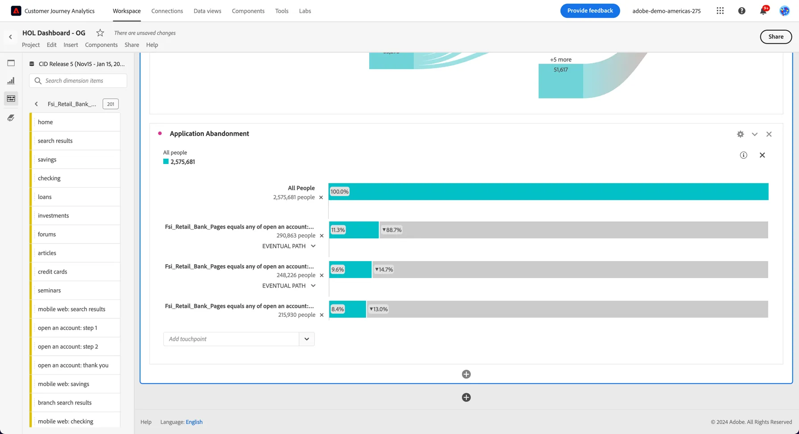
Task: Open EVENTUAL PATH dropdown under 248,226 people
Action: click(289, 286)
